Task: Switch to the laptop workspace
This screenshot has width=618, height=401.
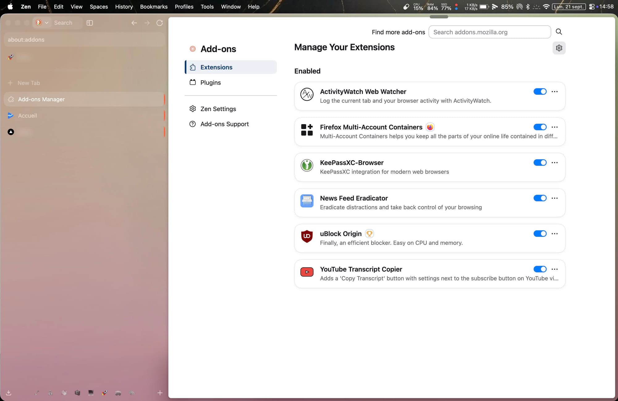Action: tap(91, 393)
